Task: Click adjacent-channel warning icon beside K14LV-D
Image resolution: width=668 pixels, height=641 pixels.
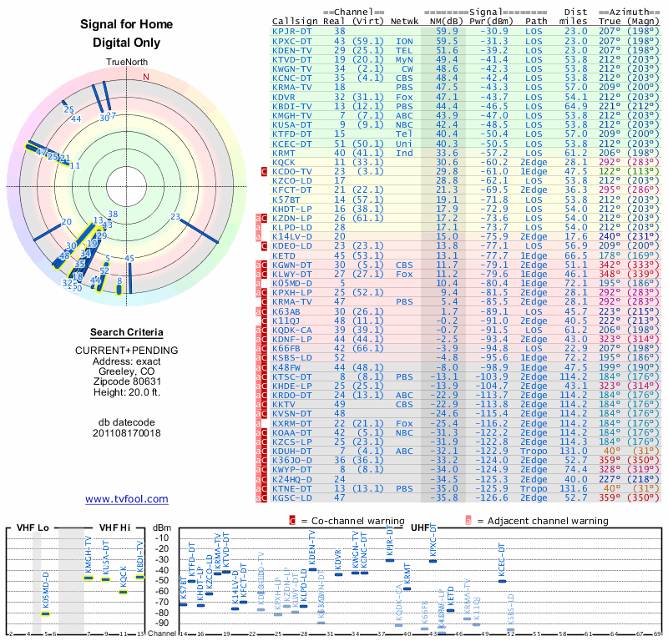Action: [258, 237]
